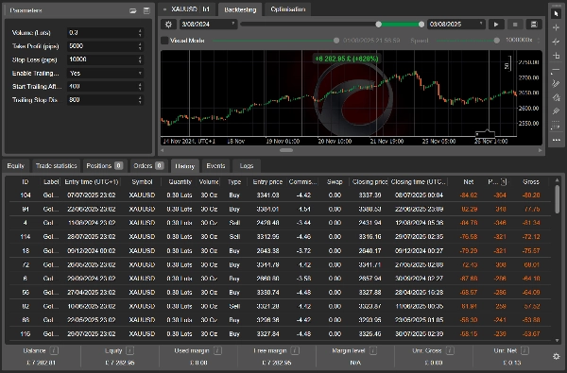The height and width of the screenshot is (373, 567).
Task: Click the chart horizontal scrollbar thumb
Action: pyautogui.click(x=286, y=150)
